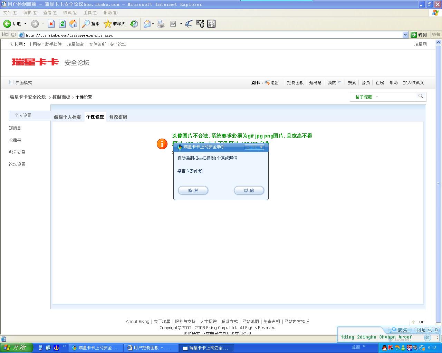Click the anchor quick launch icon

click(x=56, y=348)
